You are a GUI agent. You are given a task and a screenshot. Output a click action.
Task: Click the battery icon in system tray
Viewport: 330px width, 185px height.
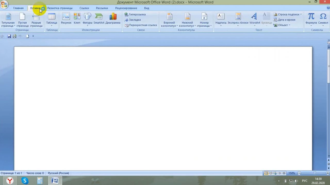(x=285, y=181)
